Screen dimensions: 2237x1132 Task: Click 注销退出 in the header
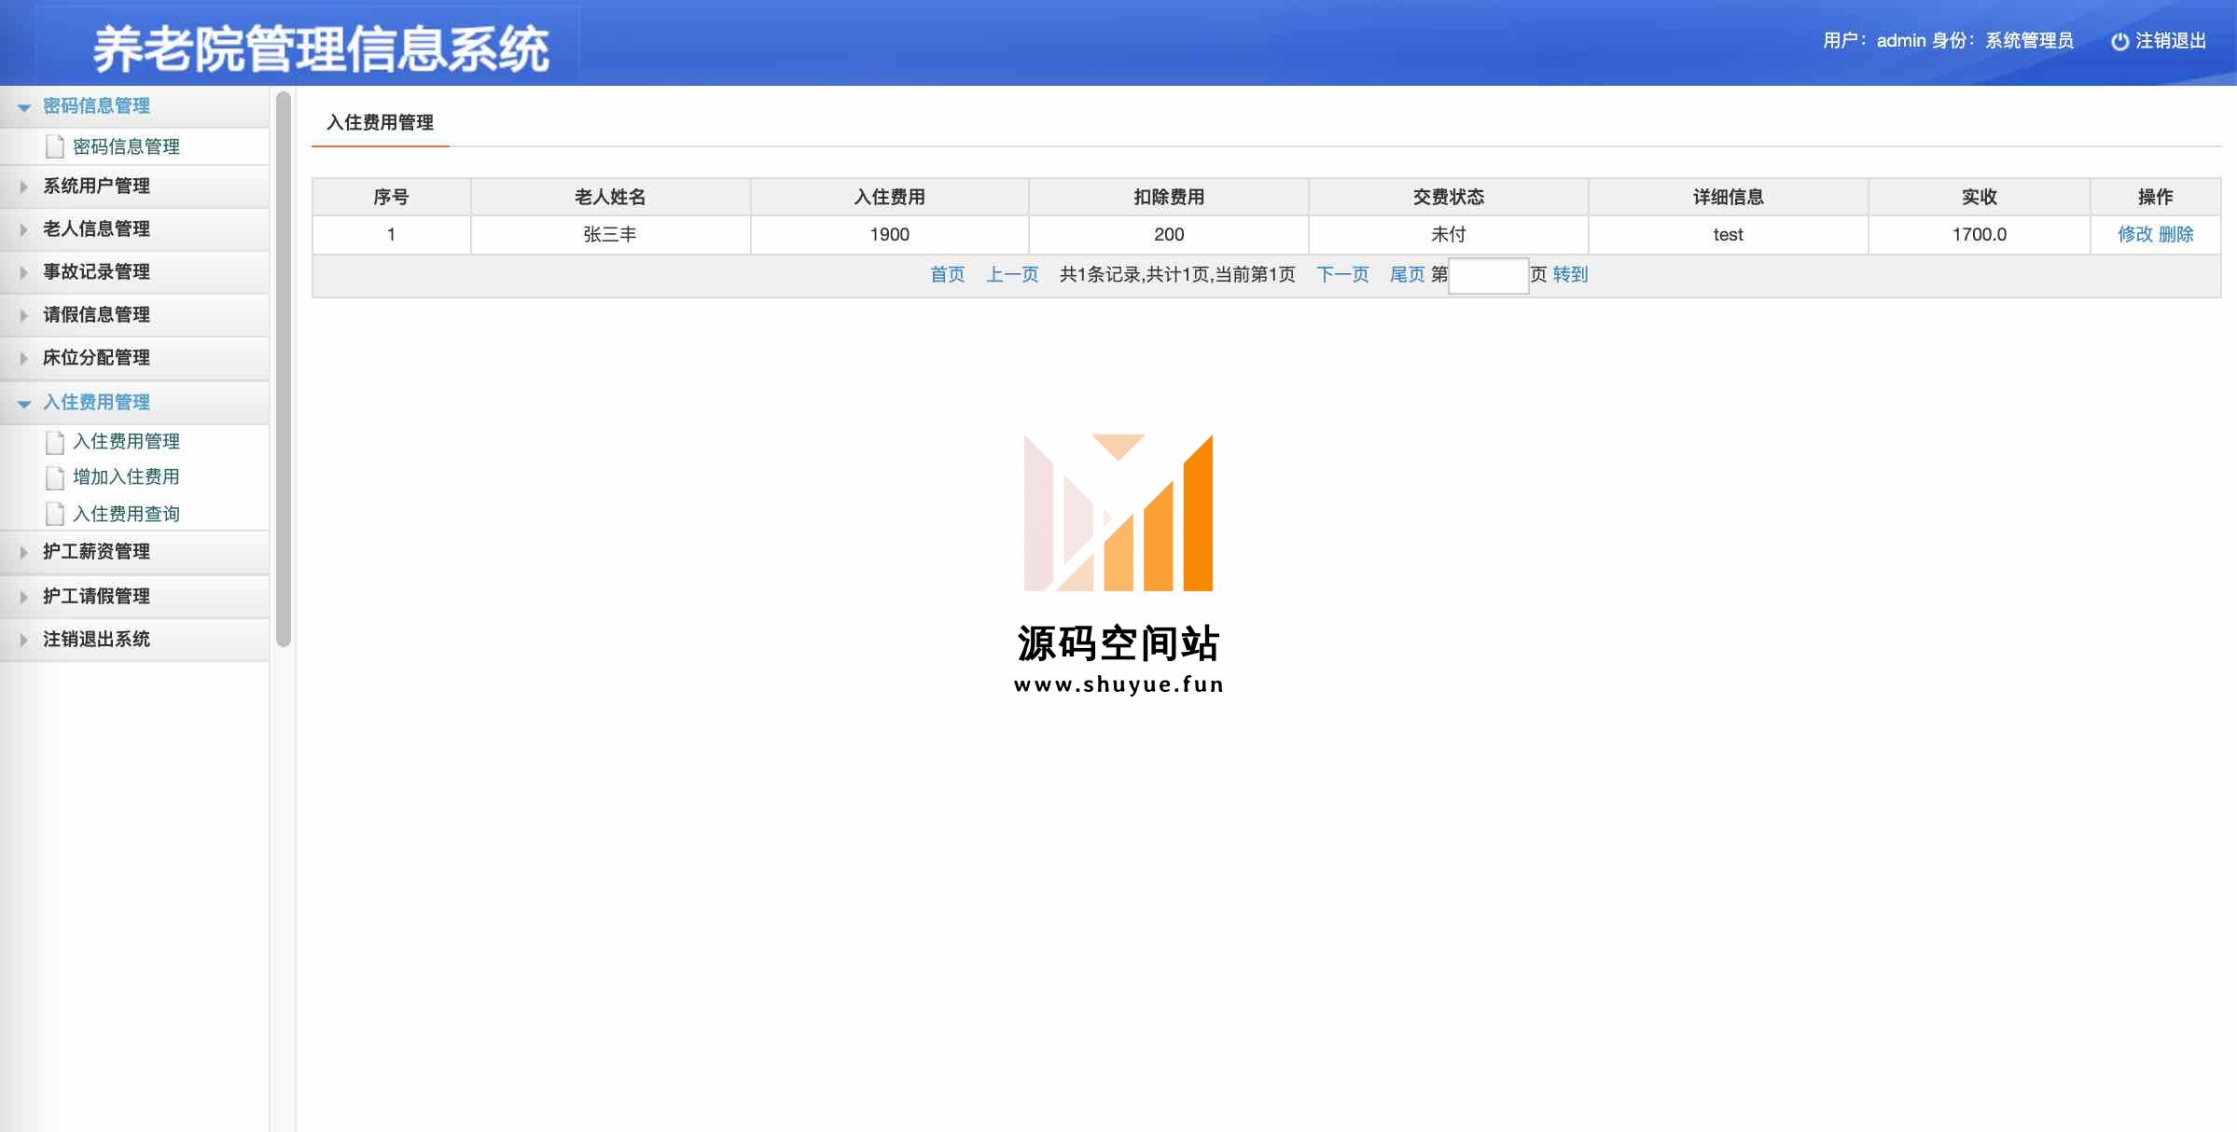coord(2171,41)
